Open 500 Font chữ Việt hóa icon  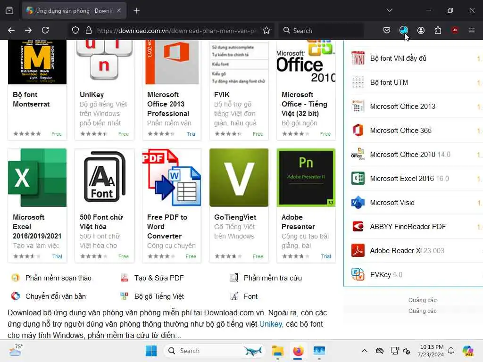tap(104, 178)
